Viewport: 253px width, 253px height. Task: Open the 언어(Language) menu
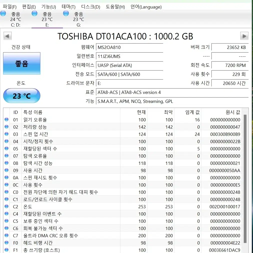(146, 7)
